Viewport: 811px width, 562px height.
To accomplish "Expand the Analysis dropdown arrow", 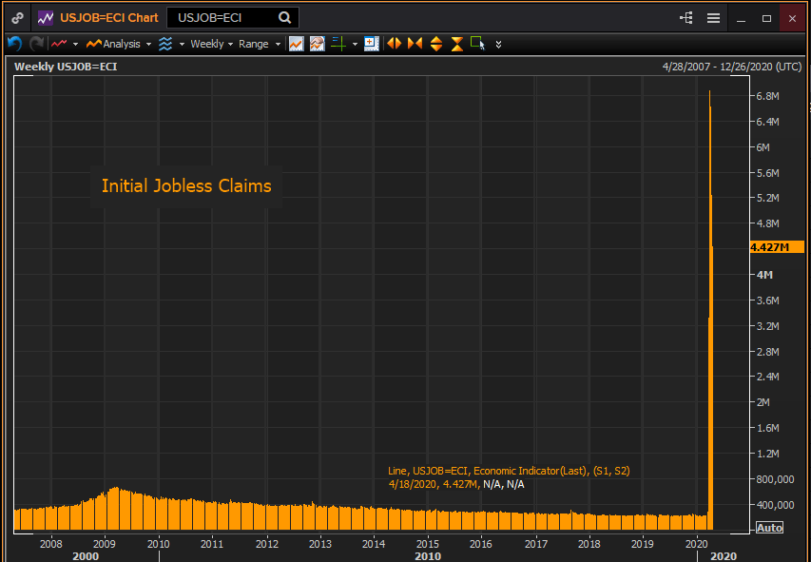I will tap(148, 45).
